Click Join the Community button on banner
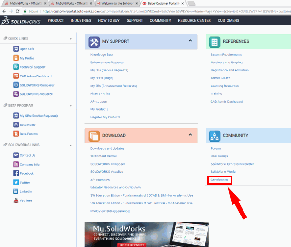Image resolution: width=291 pixels, height=247 pixels. click(131, 245)
